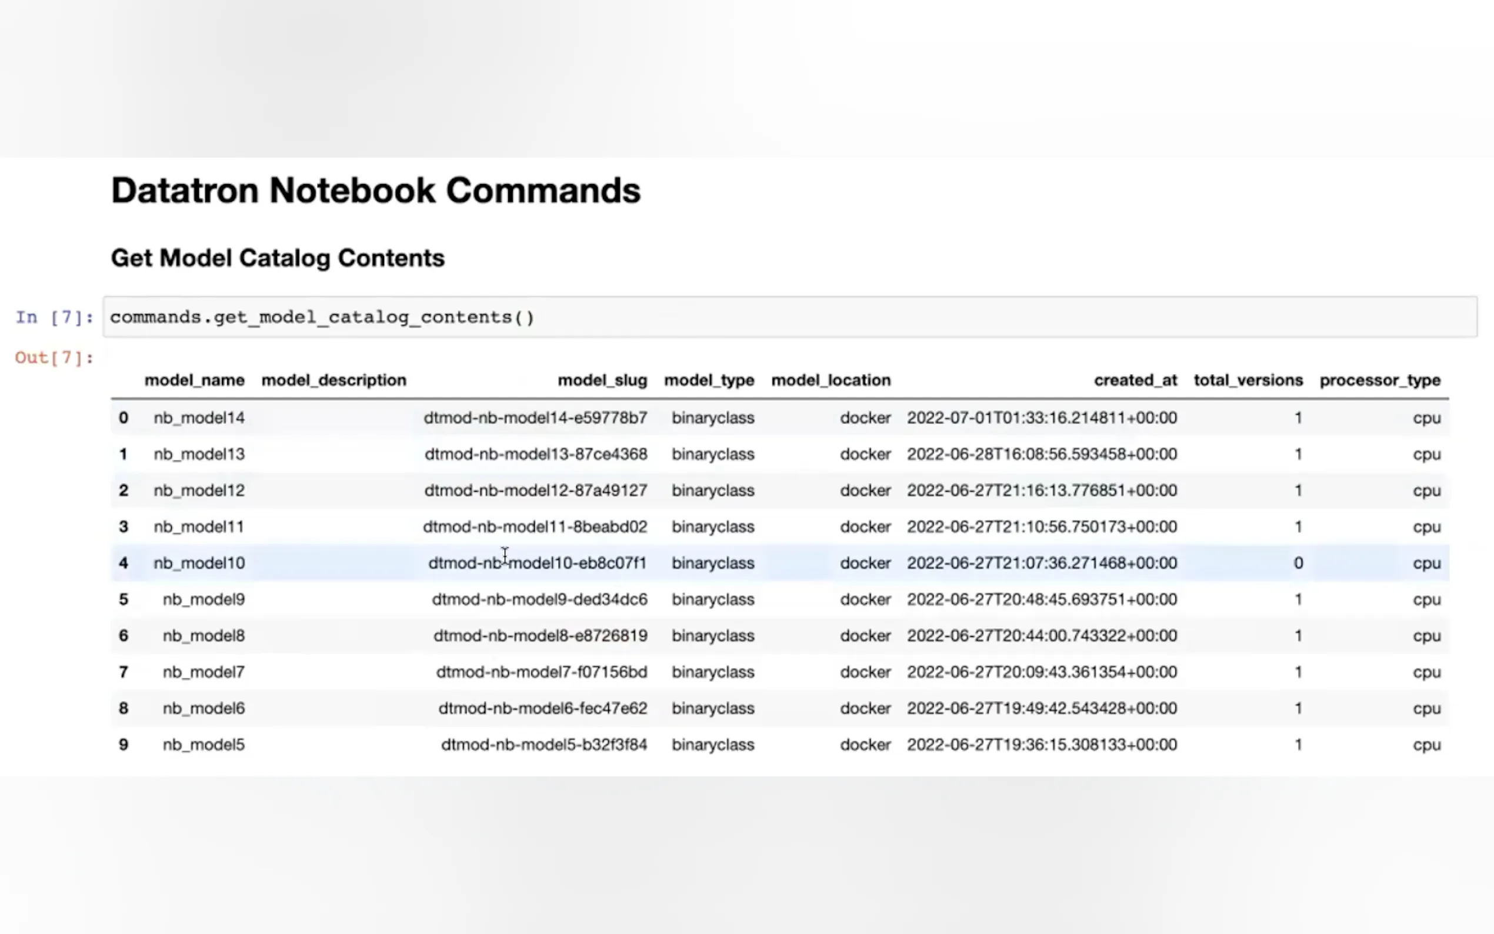Click the nb_model5 name cell
This screenshot has height=934, width=1494.
[x=203, y=745]
